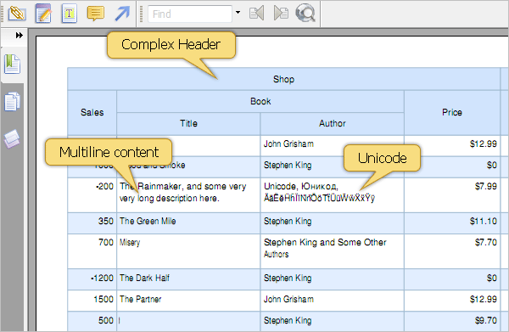Screen dimensions: 509x332
Task: Click the -1200 sales value
Action: pos(102,278)
